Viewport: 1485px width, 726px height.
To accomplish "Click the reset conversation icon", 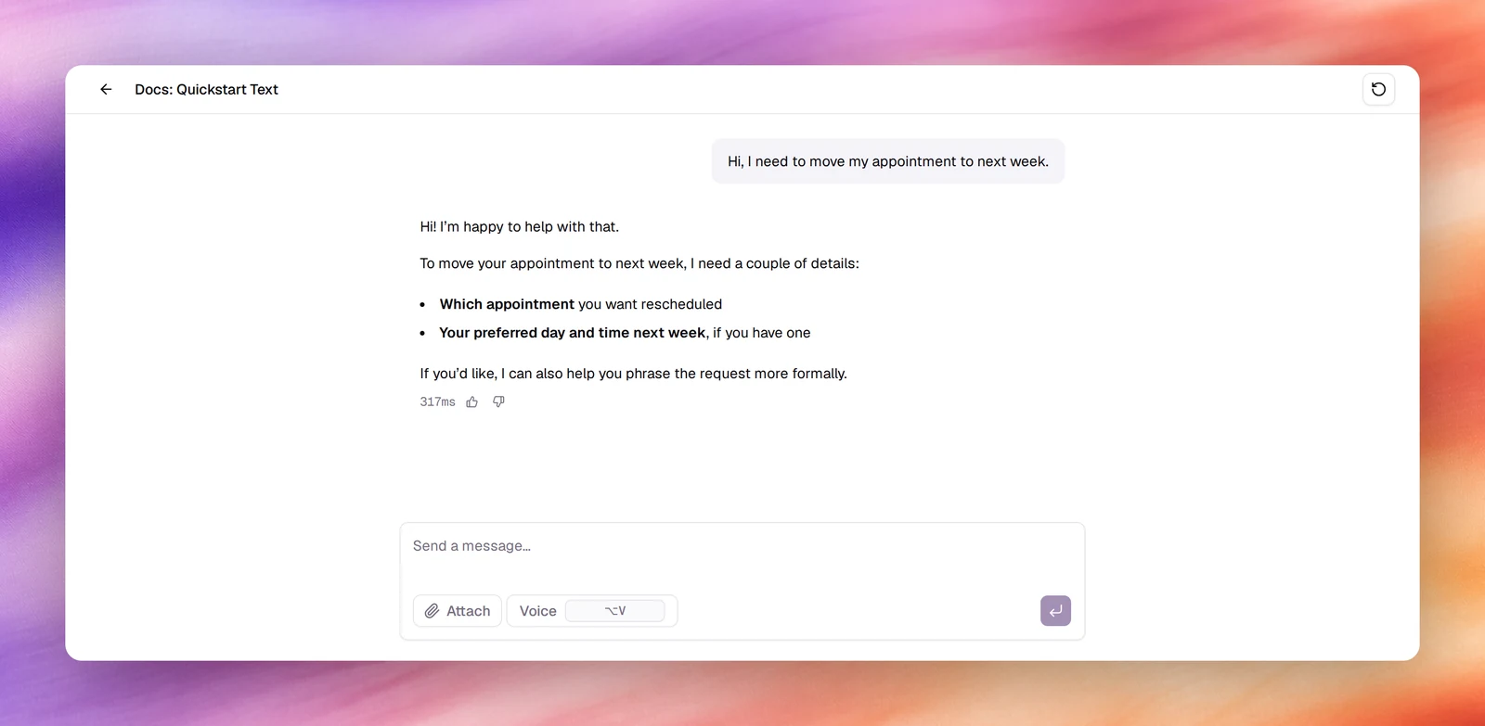I will [x=1378, y=90].
